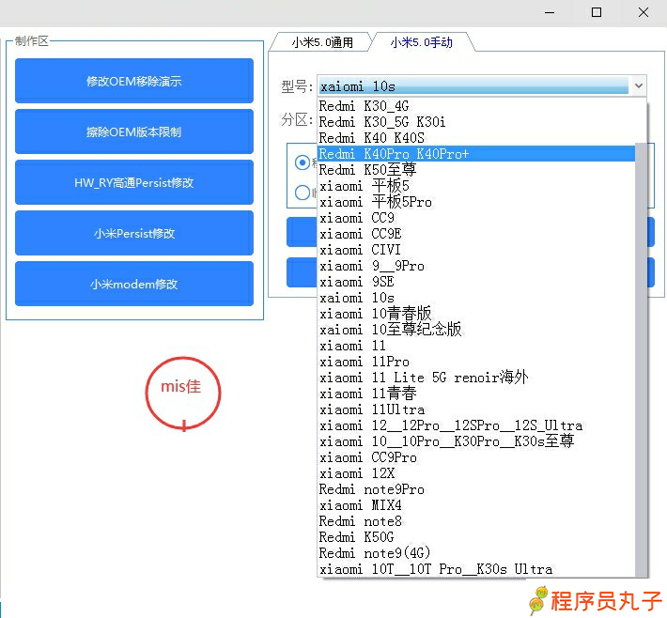This screenshot has height=618, width=667.
Task: Click the 型号 combo box showing xaiomi 10s
Action: pos(482,85)
